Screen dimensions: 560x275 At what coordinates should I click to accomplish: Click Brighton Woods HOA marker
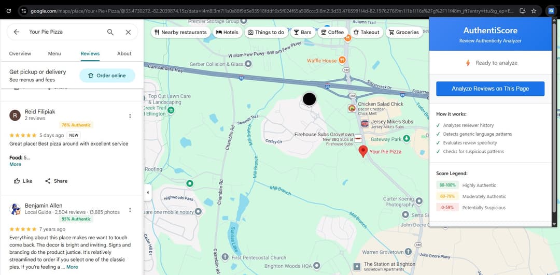tap(316, 265)
